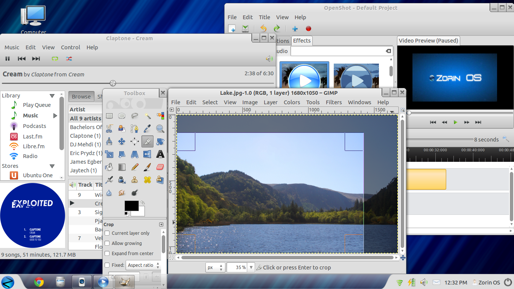Select the Eraser tool in Toolbox
Screen dimensions: 514x289
(x=160, y=167)
